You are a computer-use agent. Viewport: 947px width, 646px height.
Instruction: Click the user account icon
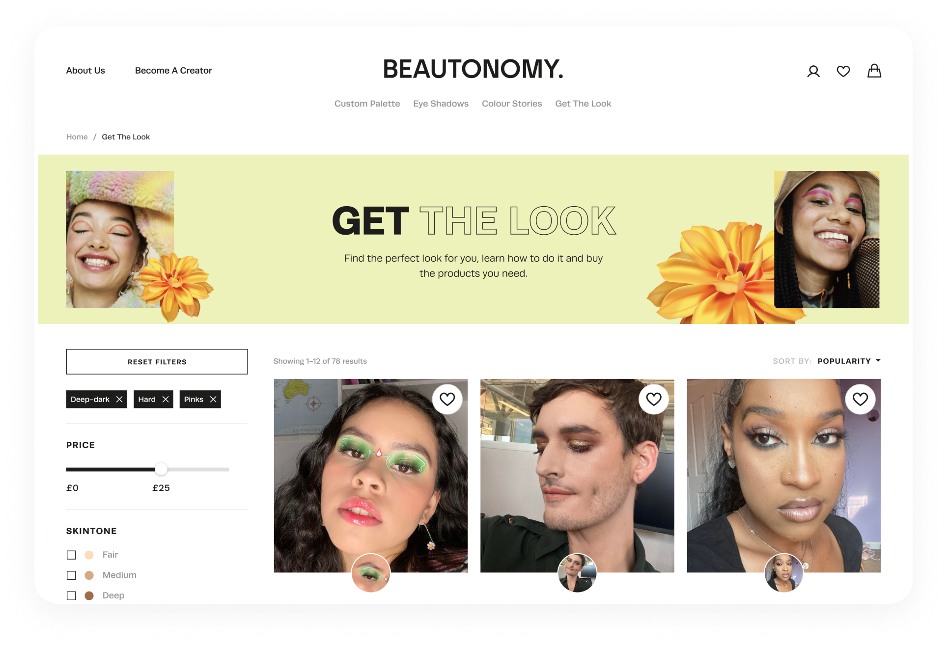(x=812, y=70)
